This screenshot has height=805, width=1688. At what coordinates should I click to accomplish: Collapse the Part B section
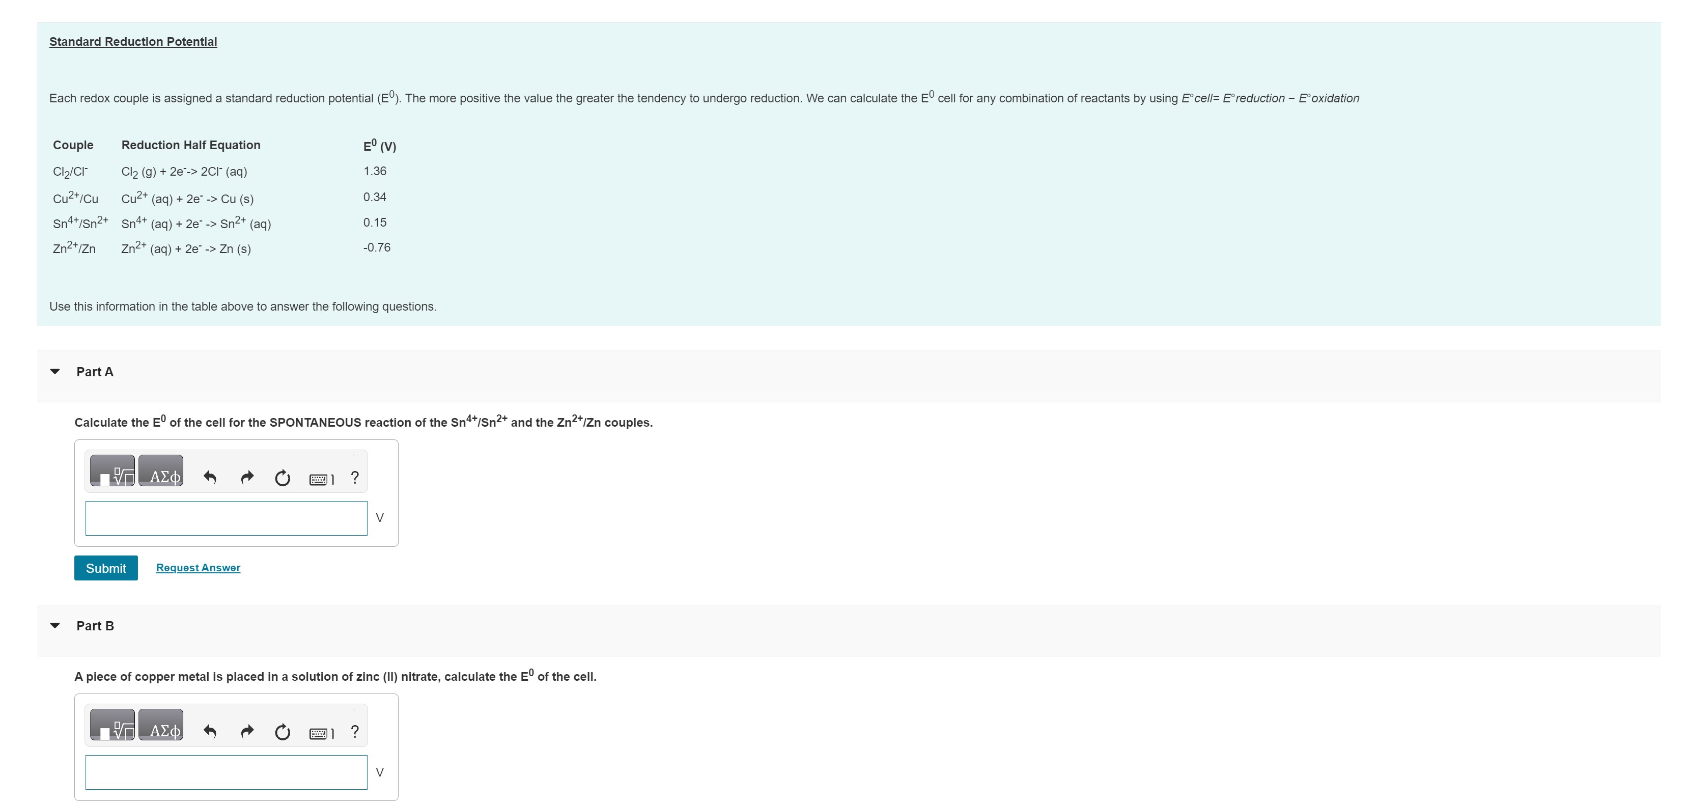[55, 625]
